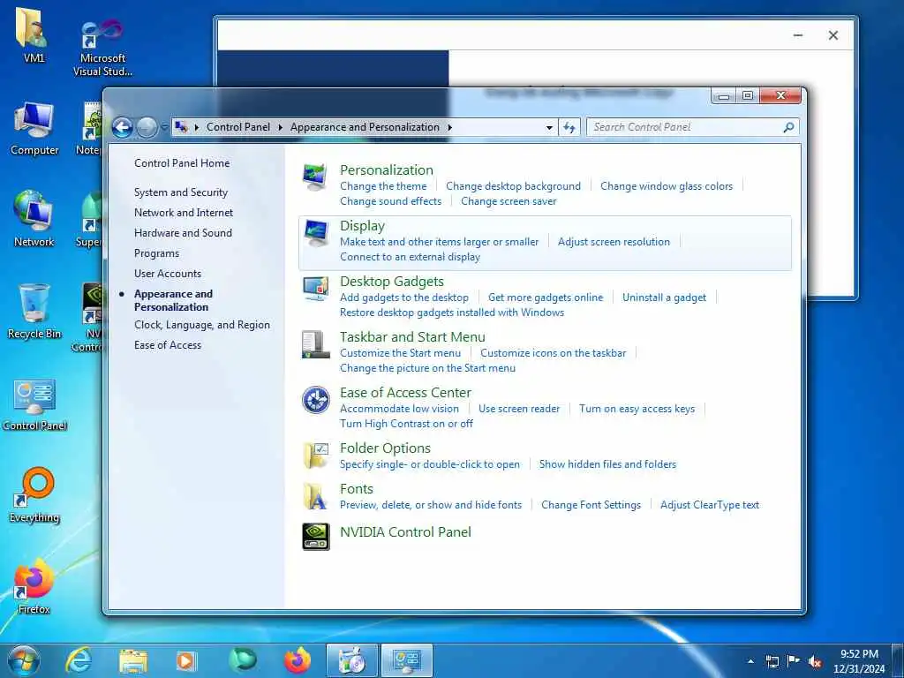This screenshot has height=678, width=904.
Task: Click Adjust screen resolution link
Action: pyautogui.click(x=614, y=242)
